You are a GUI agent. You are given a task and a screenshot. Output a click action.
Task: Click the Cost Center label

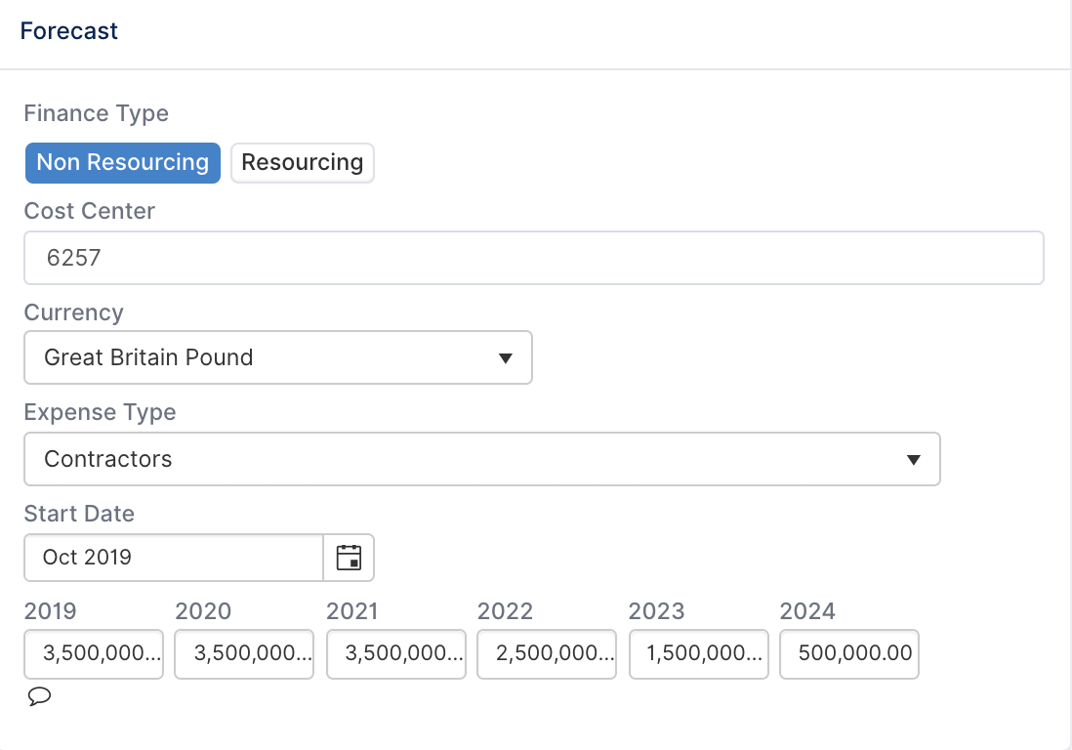point(90,211)
